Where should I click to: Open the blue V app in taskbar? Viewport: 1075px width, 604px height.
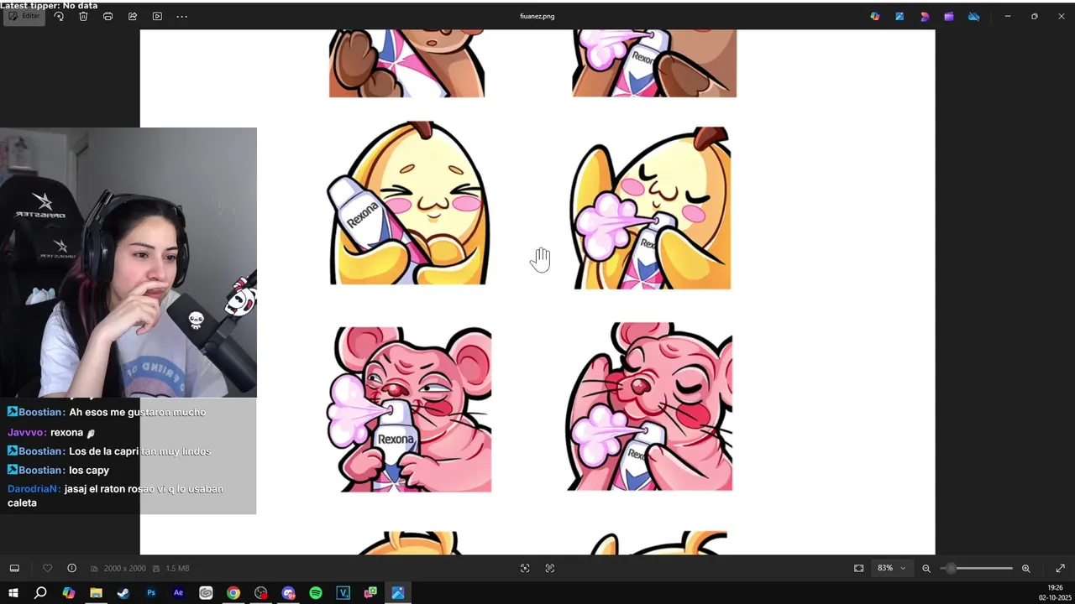click(343, 593)
